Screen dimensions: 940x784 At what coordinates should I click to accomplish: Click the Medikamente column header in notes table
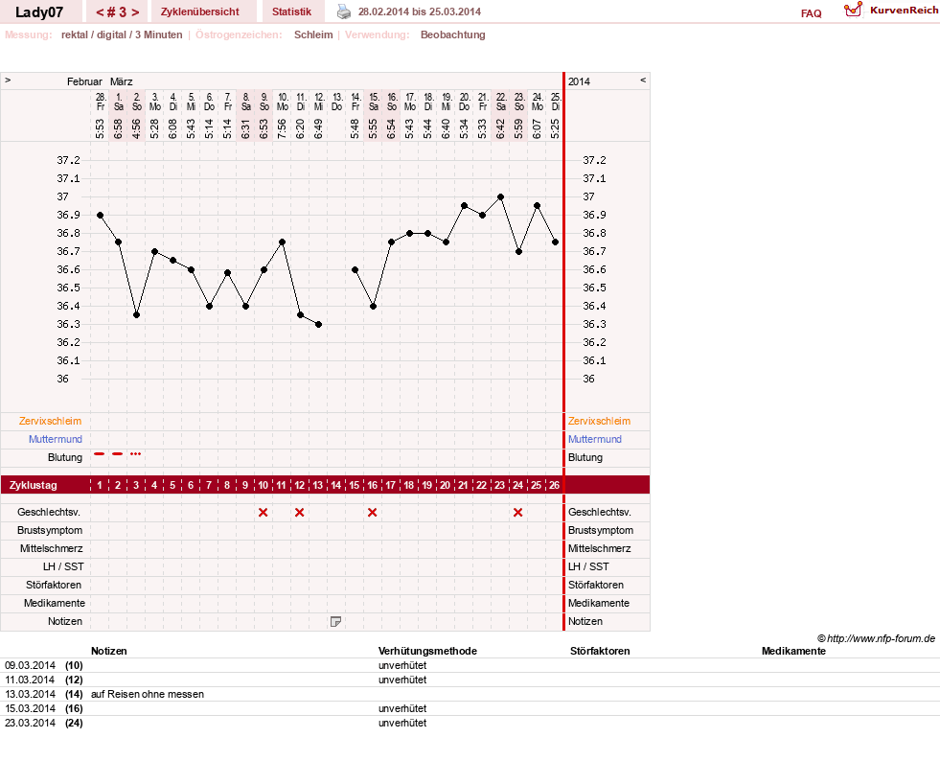click(x=793, y=651)
